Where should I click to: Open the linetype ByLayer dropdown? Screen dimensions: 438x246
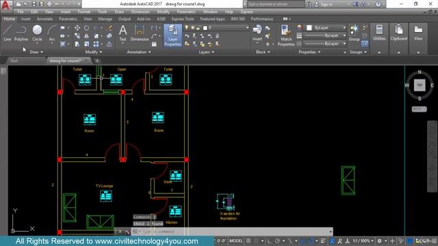click(324, 44)
